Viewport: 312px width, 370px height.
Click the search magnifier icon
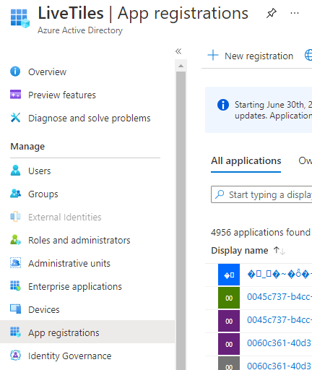pos(220,194)
